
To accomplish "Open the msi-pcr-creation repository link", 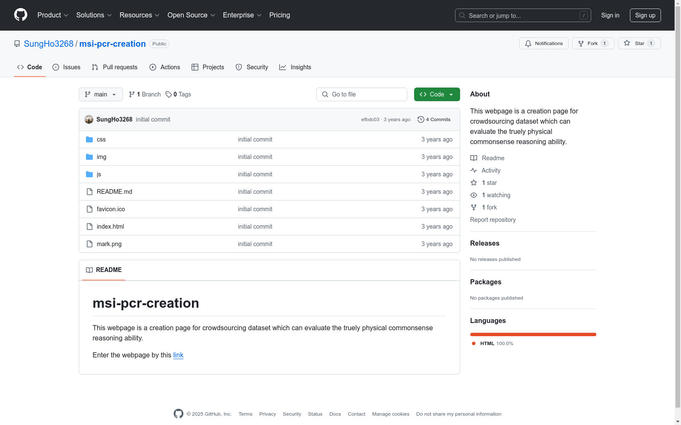I will tap(112, 44).
